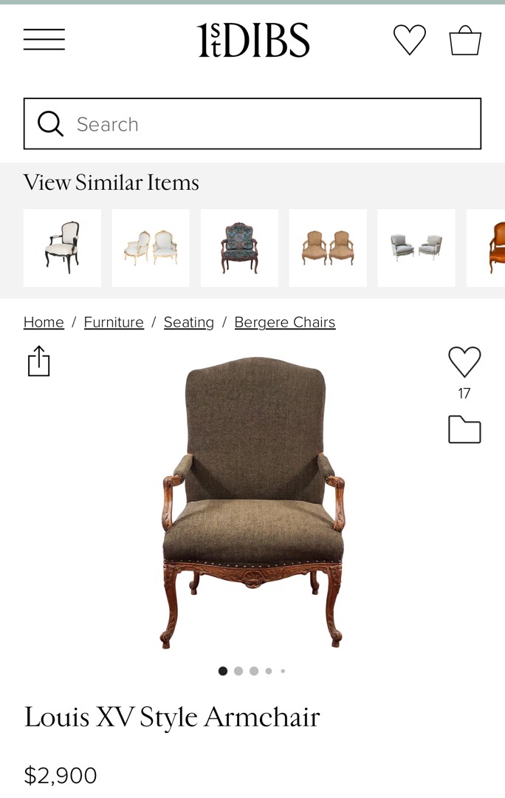Go to Furniture breadcrumb
505x798 pixels.
click(114, 322)
